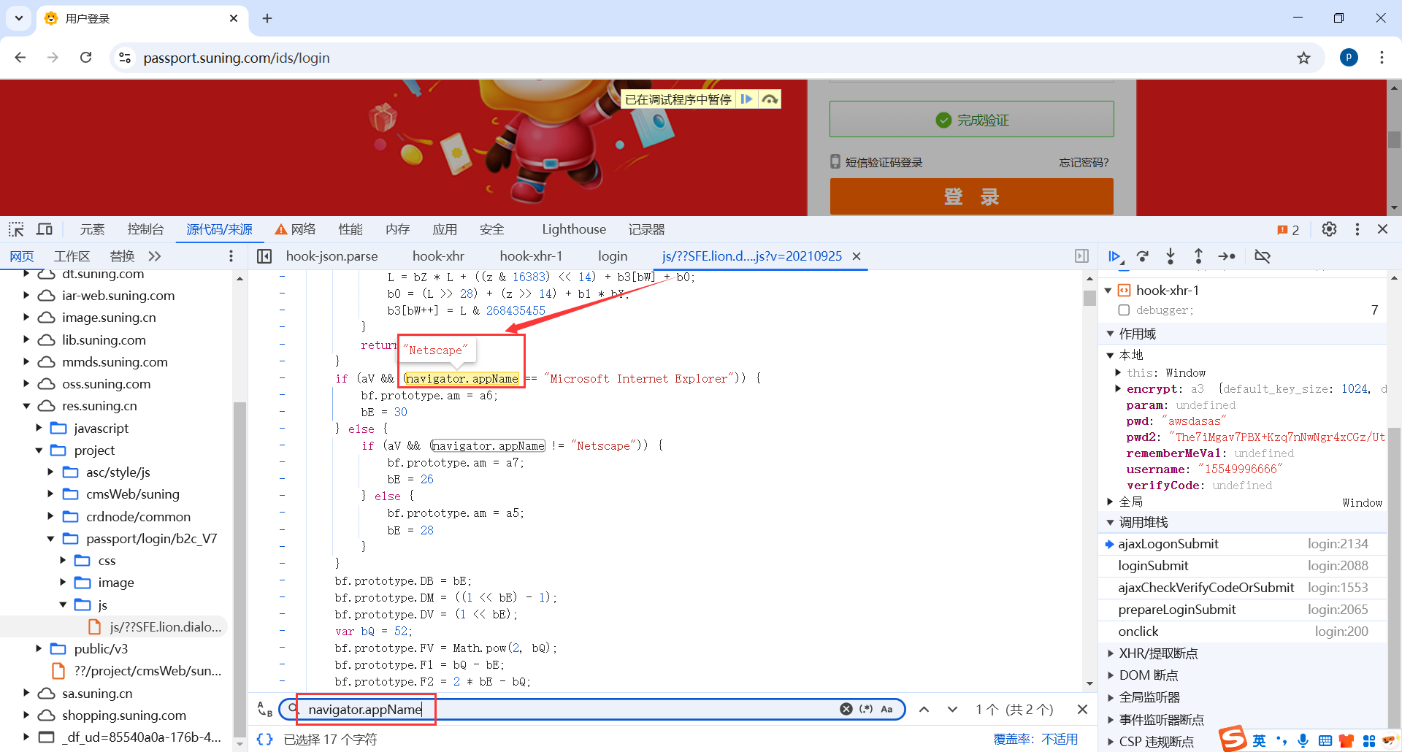The image size is (1402, 752).
Task: Click the 覆盖率 coverage link
Action: pos(1035,740)
